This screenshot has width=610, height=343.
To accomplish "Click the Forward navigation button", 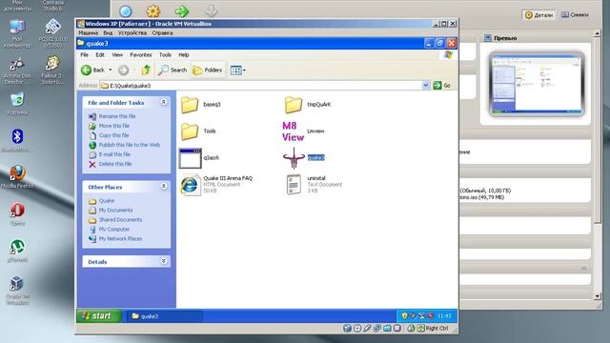I will pyautogui.click(x=123, y=70).
